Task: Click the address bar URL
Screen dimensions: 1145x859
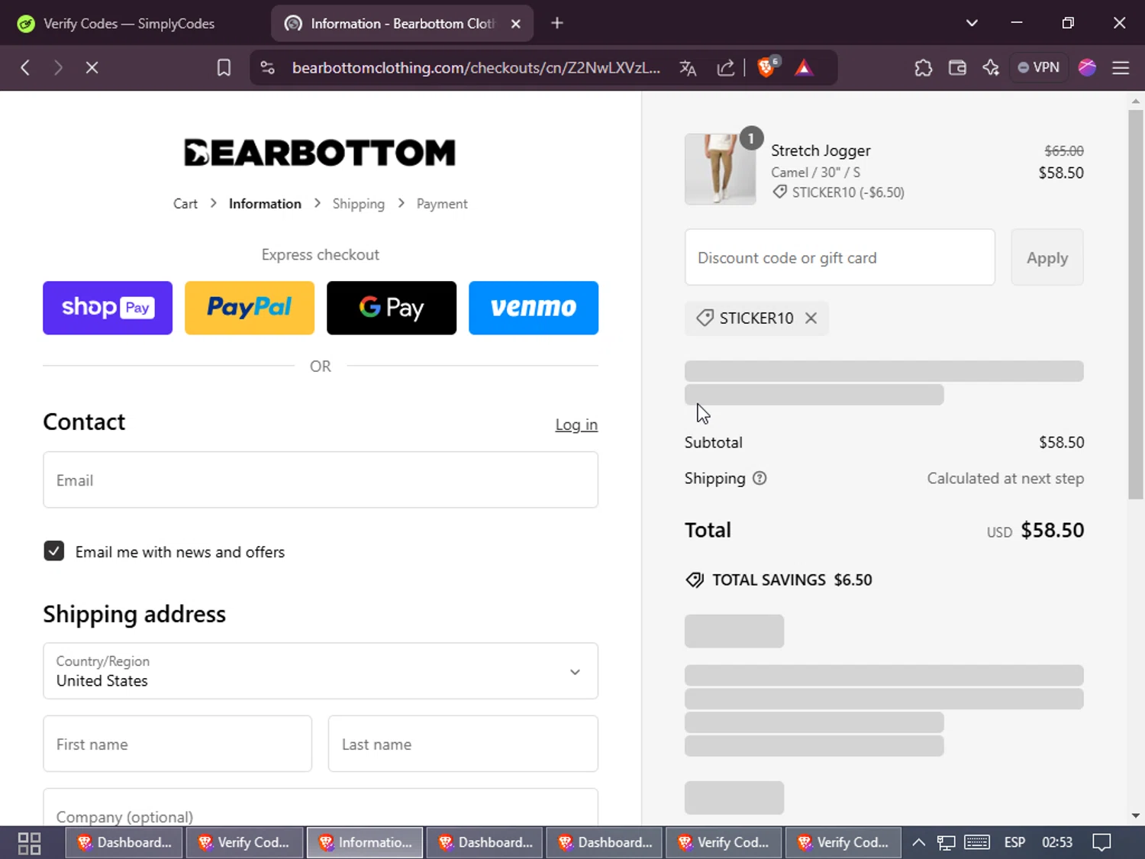Action: 476,68
